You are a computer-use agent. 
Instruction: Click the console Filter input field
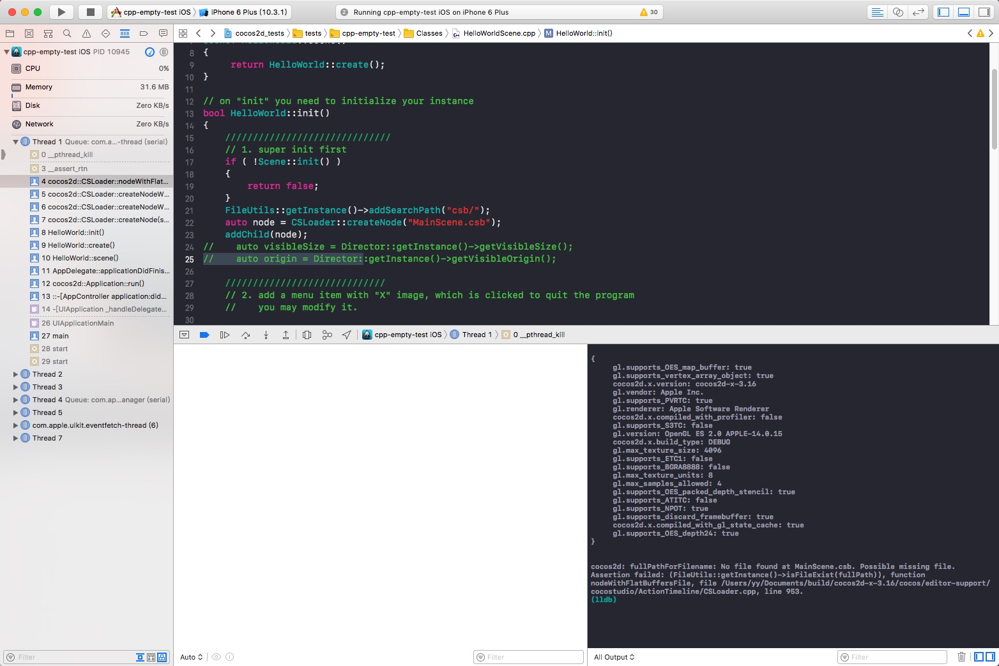click(893, 657)
